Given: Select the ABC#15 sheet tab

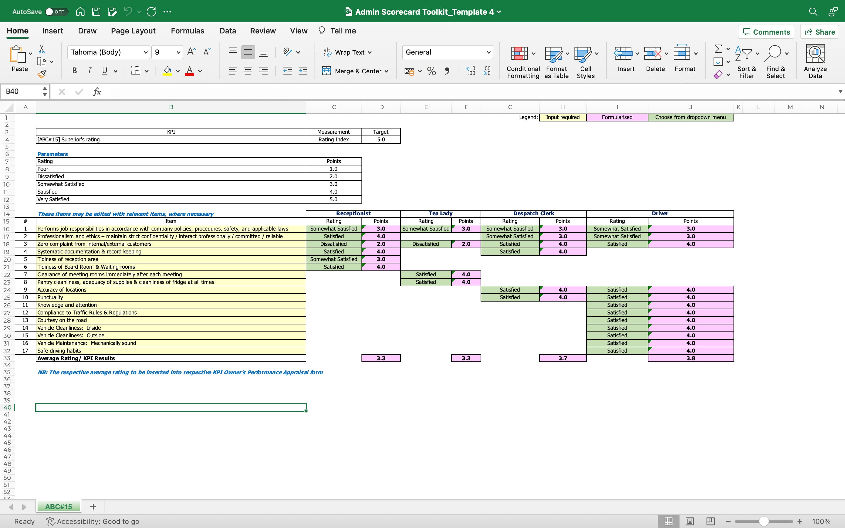Looking at the screenshot, I should point(58,506).
